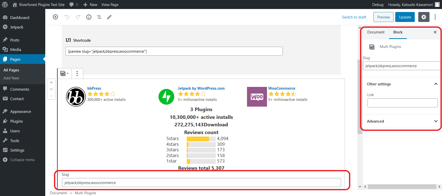Close the settings sidebar panel
The height and width of the screenshot is (196, 442).
click(x=435, y=32)
